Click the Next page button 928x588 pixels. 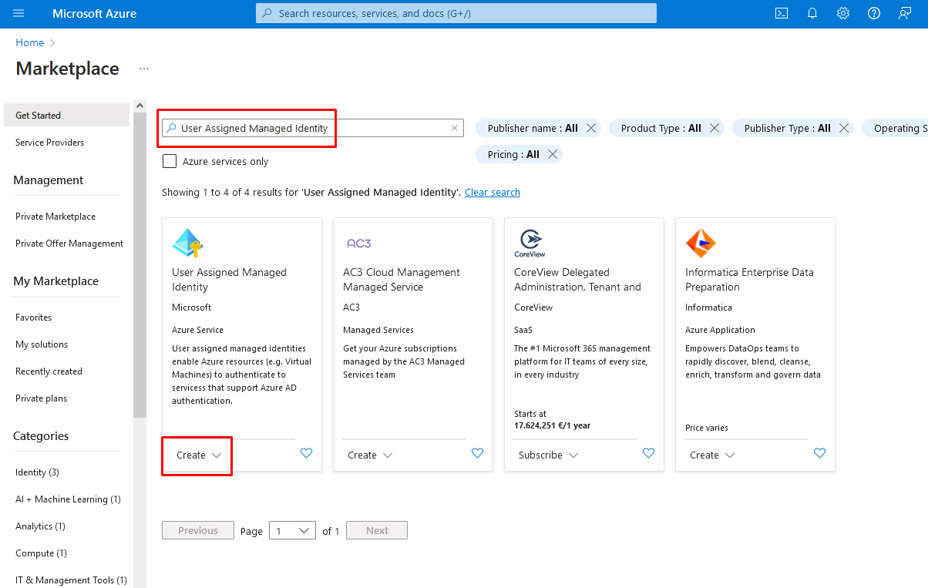click(377, 530)
